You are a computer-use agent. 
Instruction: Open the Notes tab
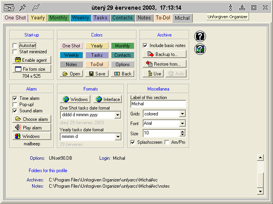coord(144,18)
